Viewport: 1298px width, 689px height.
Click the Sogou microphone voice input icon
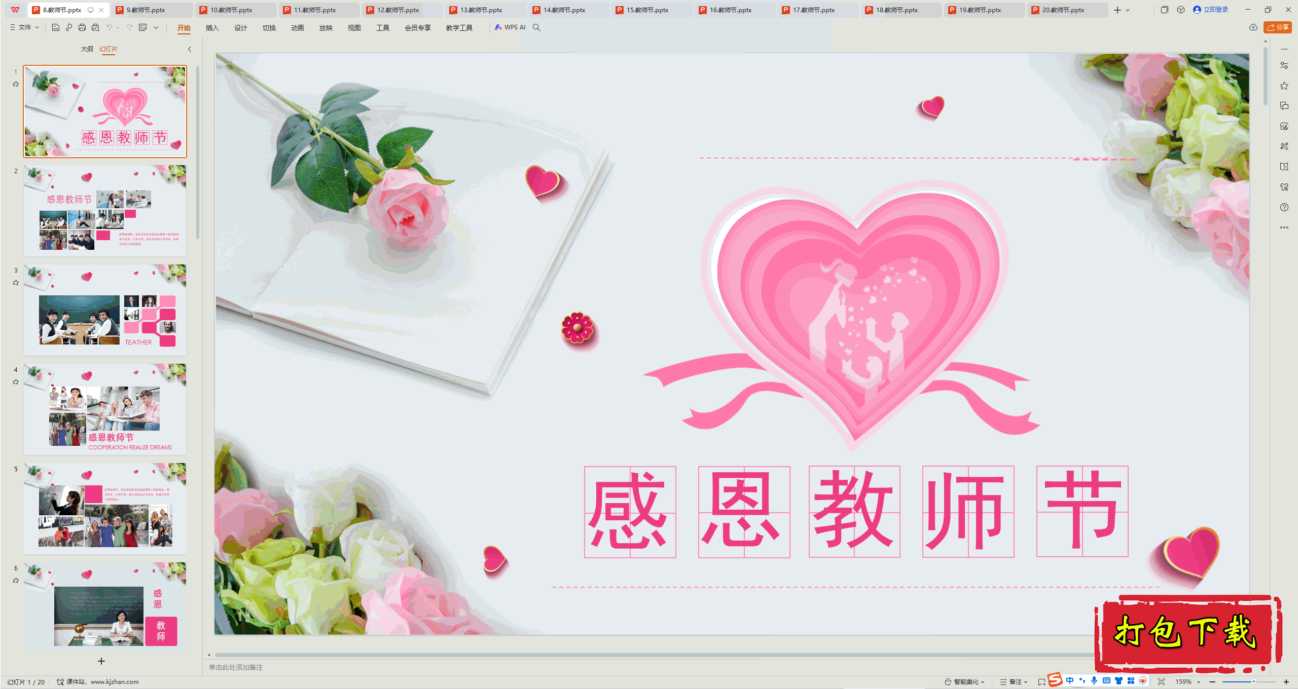click(x=1094, y=680)
